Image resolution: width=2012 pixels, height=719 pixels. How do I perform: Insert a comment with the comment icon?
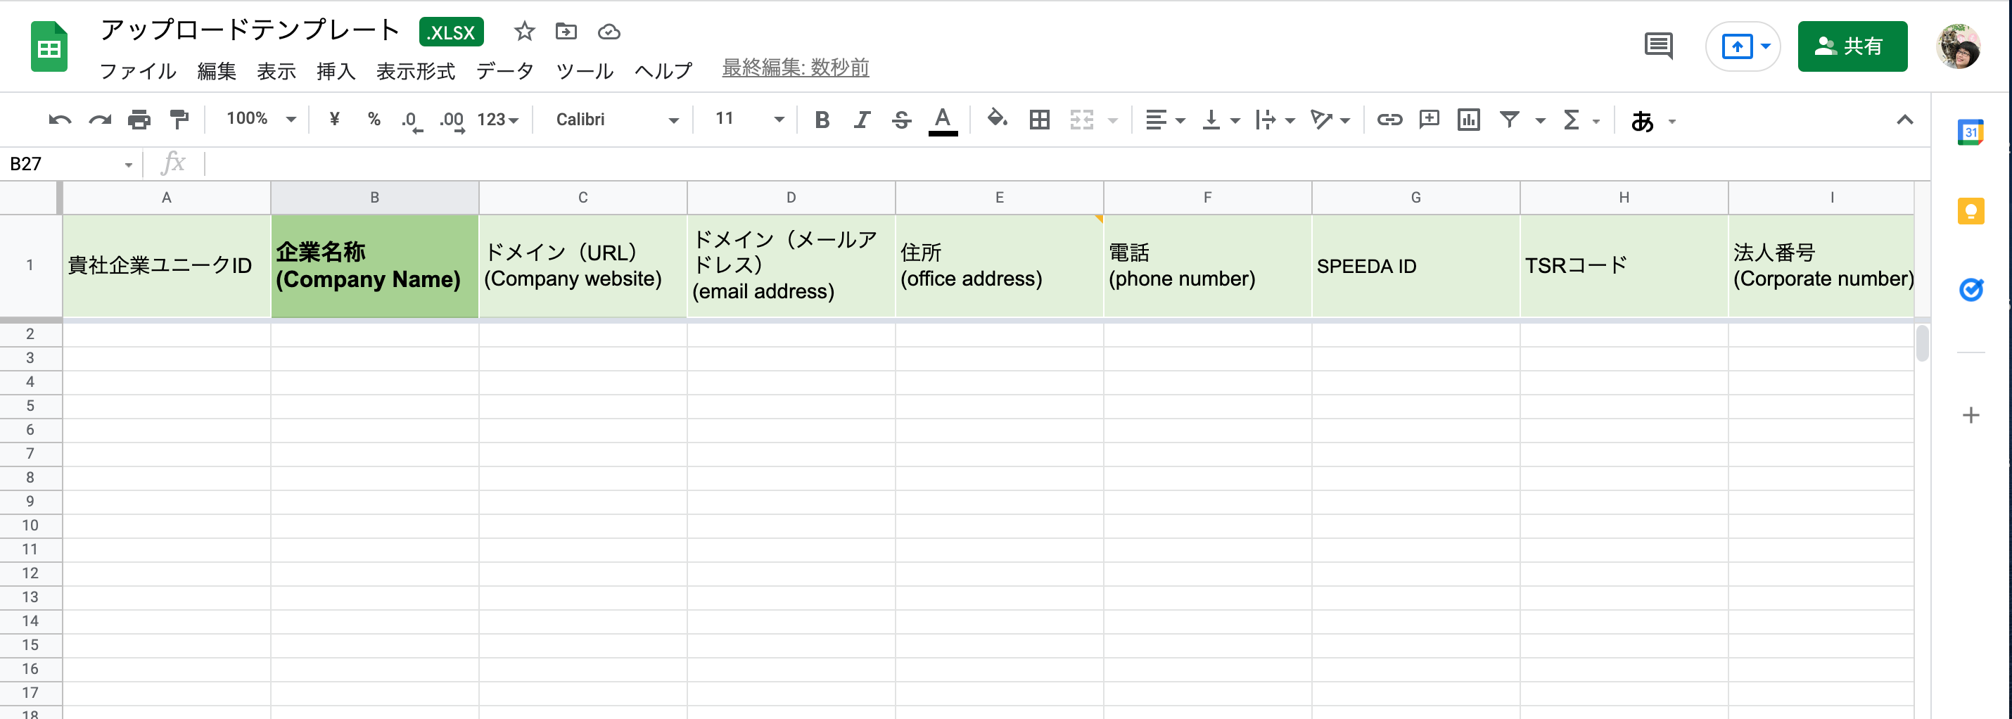pyautogui.click(x=1430, y=120)
